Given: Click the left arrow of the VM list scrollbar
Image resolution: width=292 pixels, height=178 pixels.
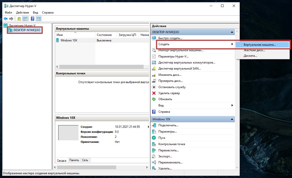Looking at the screenshot, I should pyautogui.click(x=57, y=67).
